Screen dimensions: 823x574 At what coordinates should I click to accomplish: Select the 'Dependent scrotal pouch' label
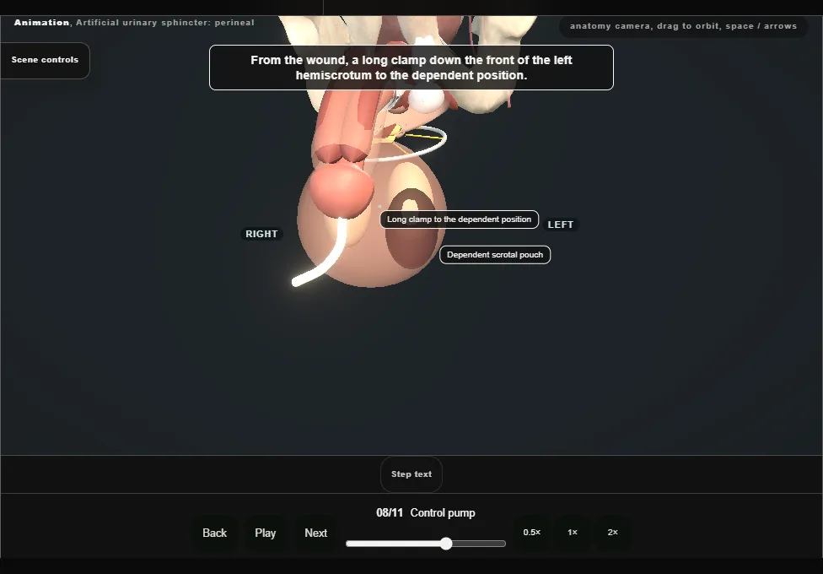495,255
